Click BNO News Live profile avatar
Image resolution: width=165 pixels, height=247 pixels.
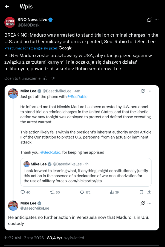point(10,22)
